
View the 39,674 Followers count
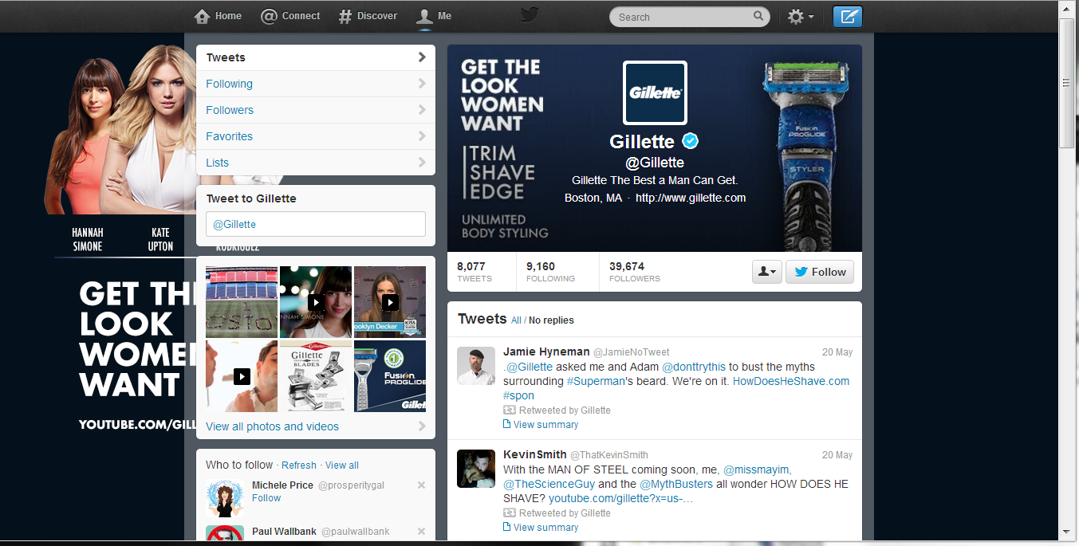[x=635, y=272]
